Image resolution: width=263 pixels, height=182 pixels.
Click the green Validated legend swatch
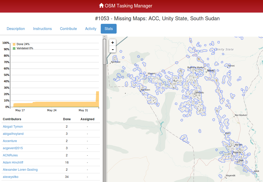14,48
